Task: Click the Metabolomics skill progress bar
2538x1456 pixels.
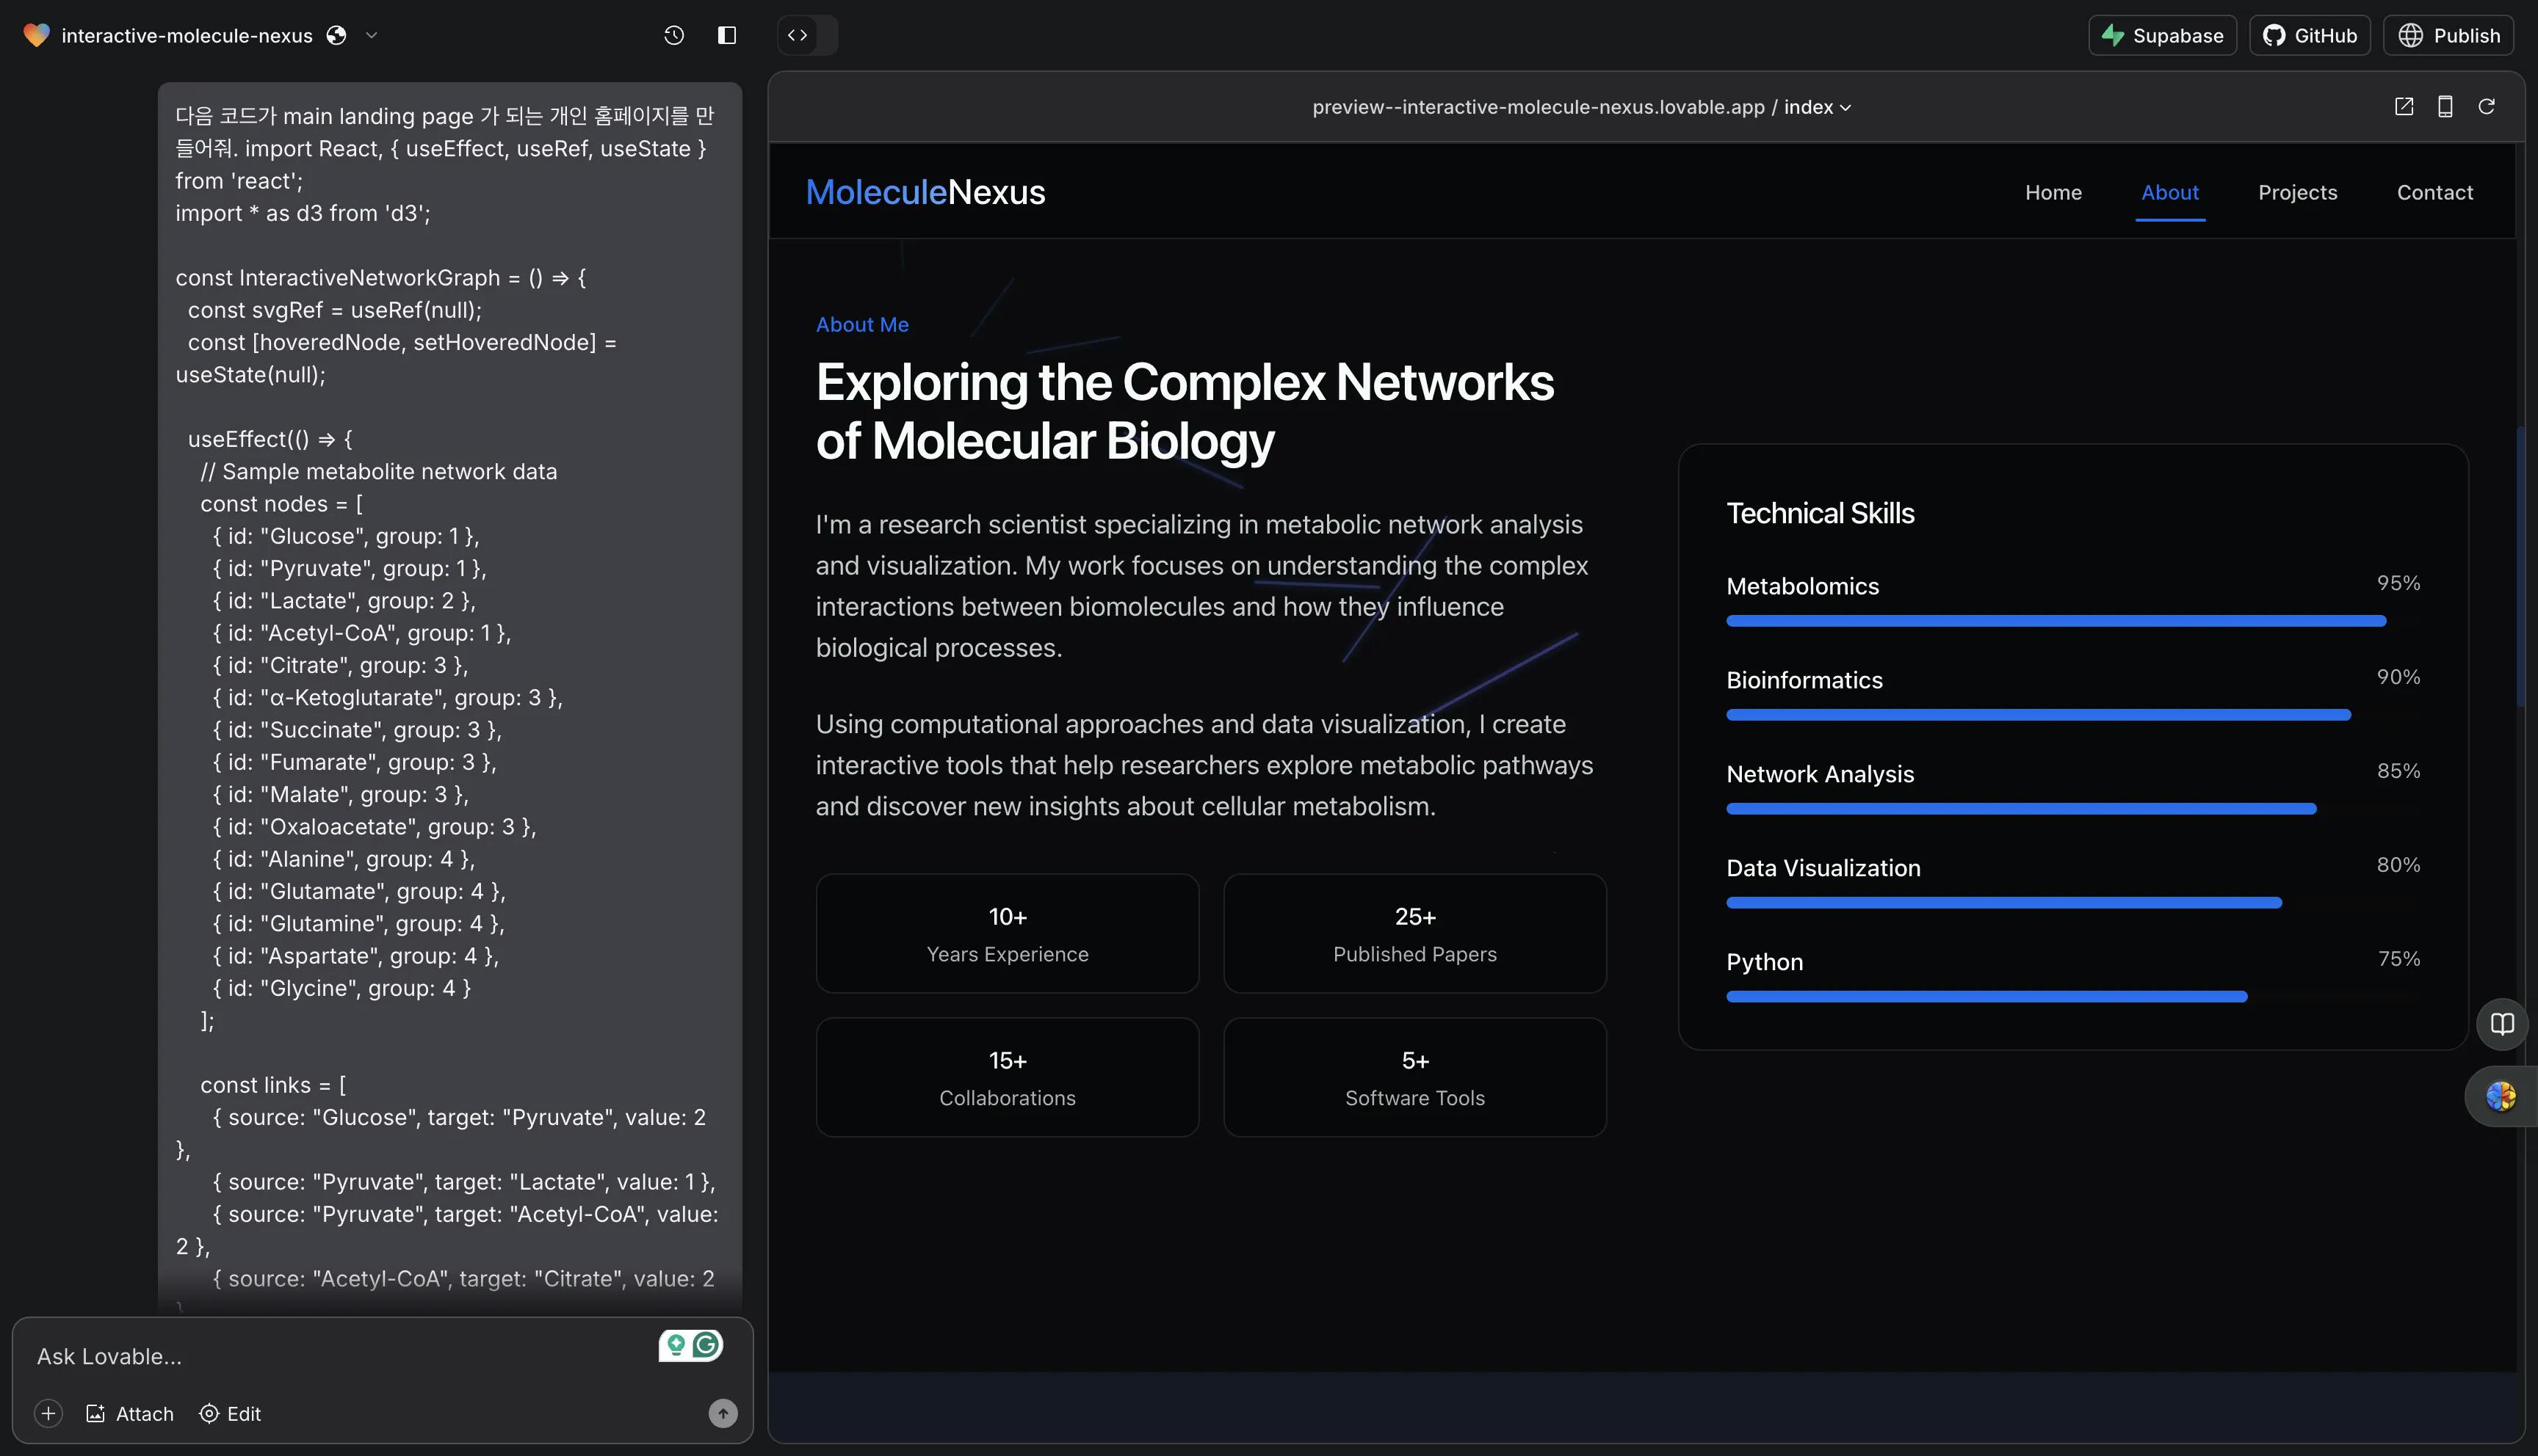Action: (2056, 621)
